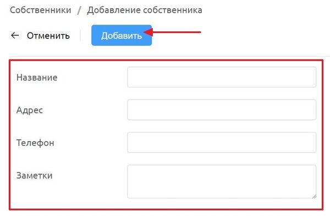Click into the Телефон input field

(222, 142)
